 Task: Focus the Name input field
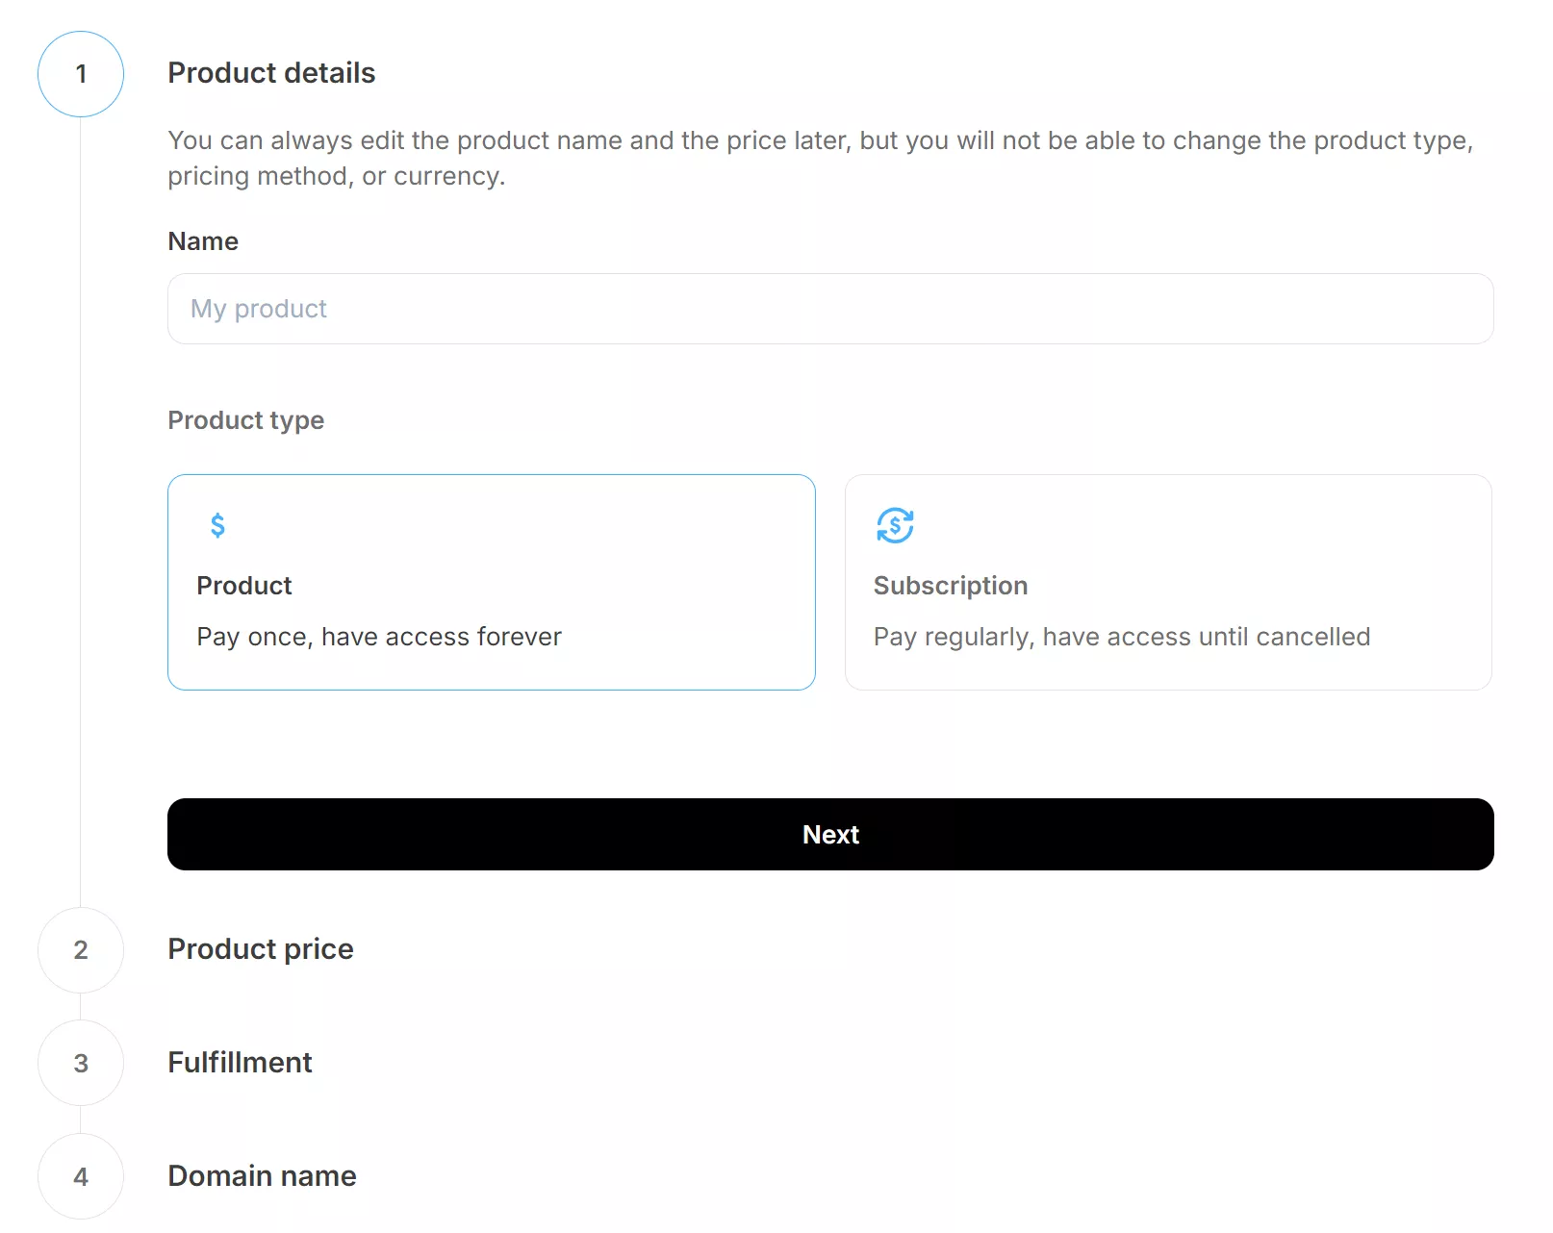pyautogui.click(x=830, y=309)
